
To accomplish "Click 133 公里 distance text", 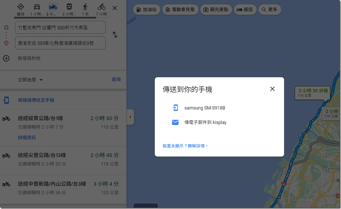I will click(x=110, y=192).
